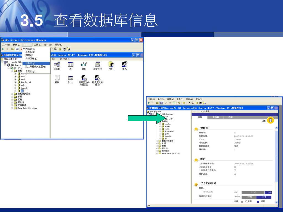Open 工具 menu in left window

coord(37,45)
